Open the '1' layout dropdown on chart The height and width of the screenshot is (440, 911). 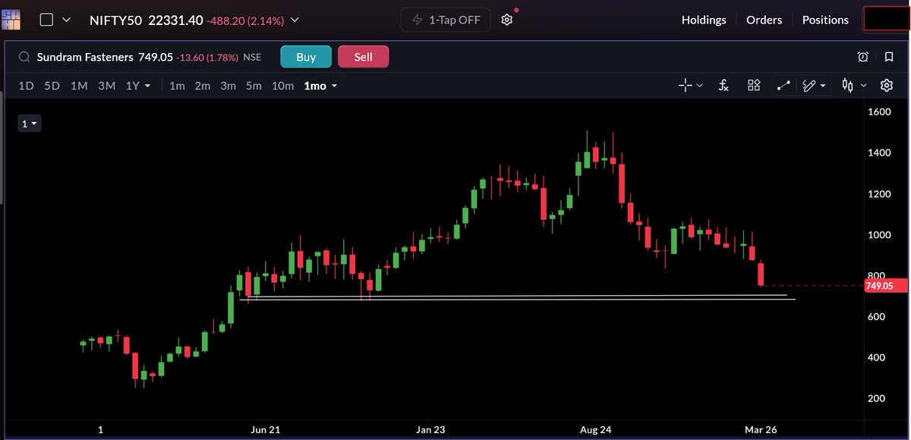pyautogui.click(x=29, y=124)
